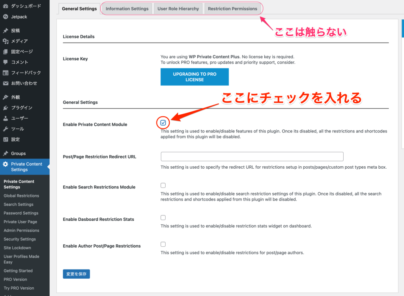The image size is (404, 296).
Task: Tick Enable Dasboard Restriction Stats checkbox
Action: [x=163, y=218]
